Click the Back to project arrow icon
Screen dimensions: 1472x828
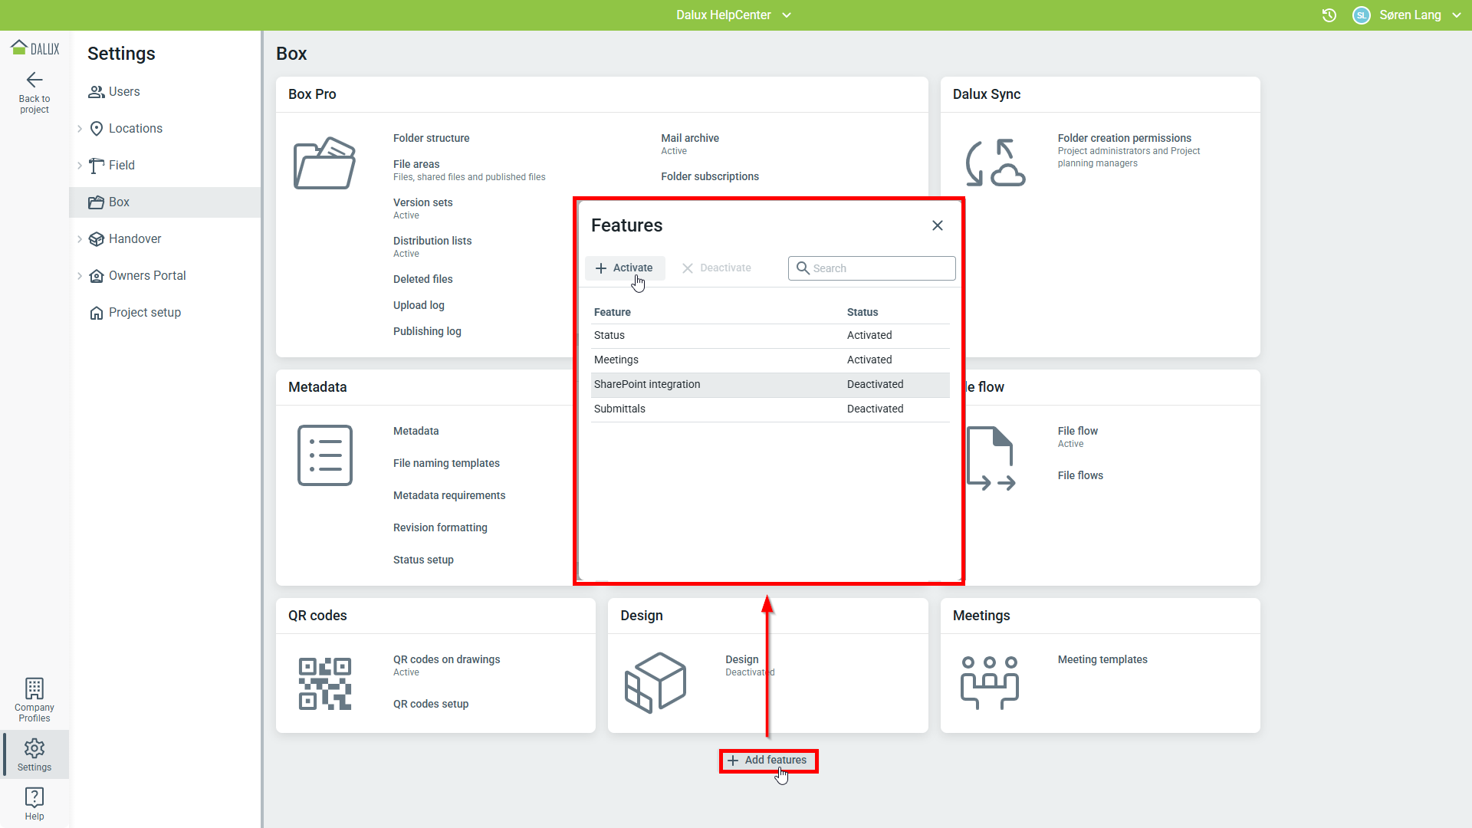click(x=34, y=80)
